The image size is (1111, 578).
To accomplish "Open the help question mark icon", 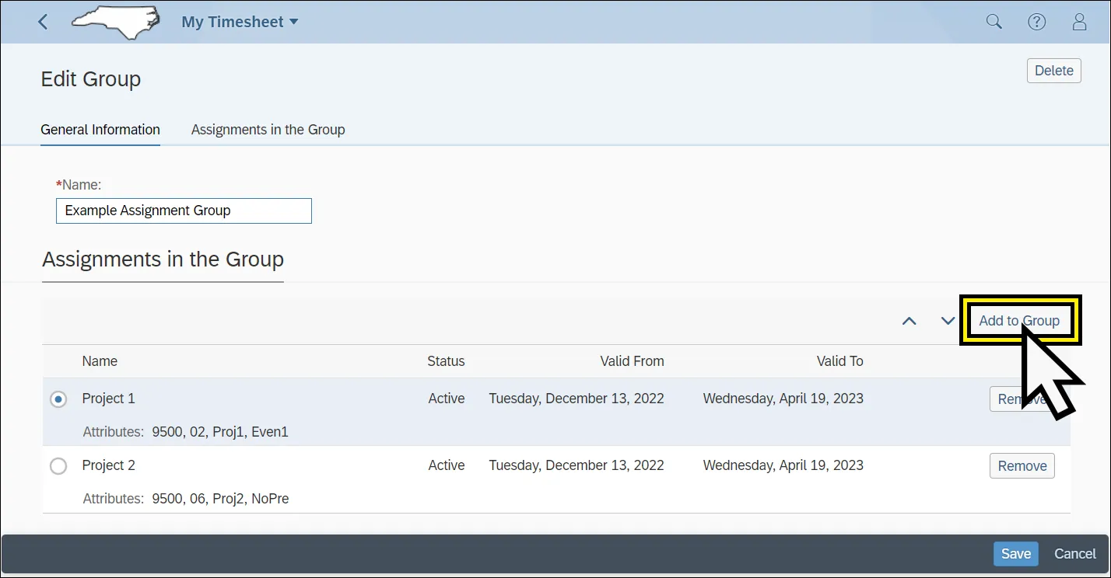I will pos(1036,22).
